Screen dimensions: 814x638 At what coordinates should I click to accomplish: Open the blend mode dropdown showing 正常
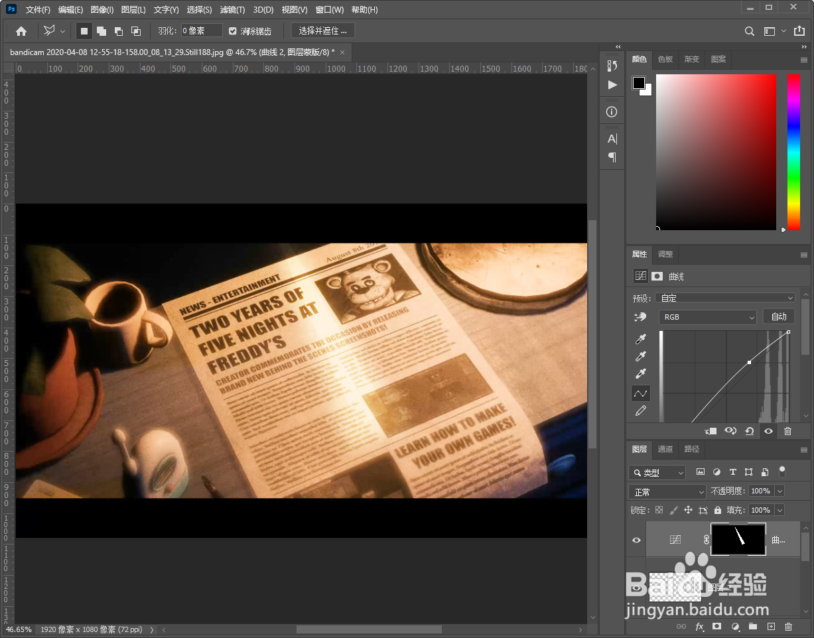[x=667, y=491]
